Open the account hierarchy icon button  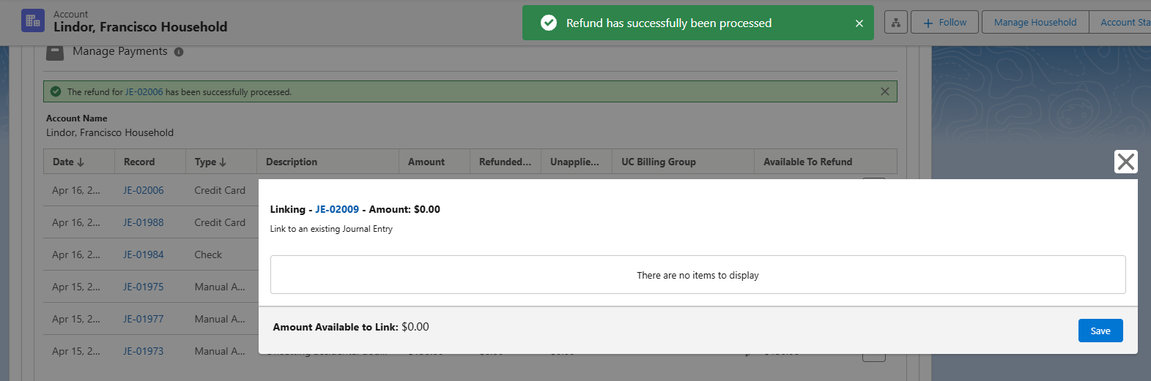pos(895,23)
